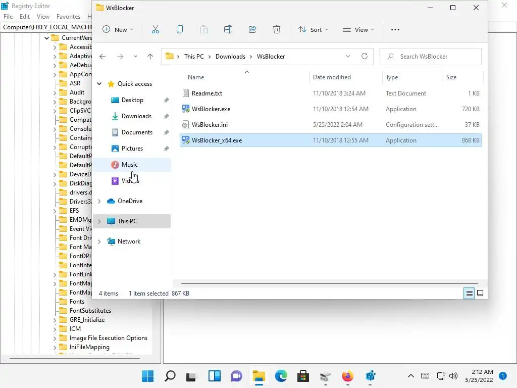Click the Copy icon in Explorer toolbar
This screenshot has height=388, width=517.
pyautogui.click(x=180, y=30)
